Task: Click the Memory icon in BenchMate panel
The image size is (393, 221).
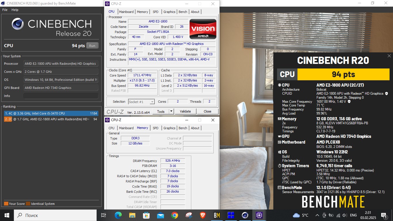Action: click(279, 119)
